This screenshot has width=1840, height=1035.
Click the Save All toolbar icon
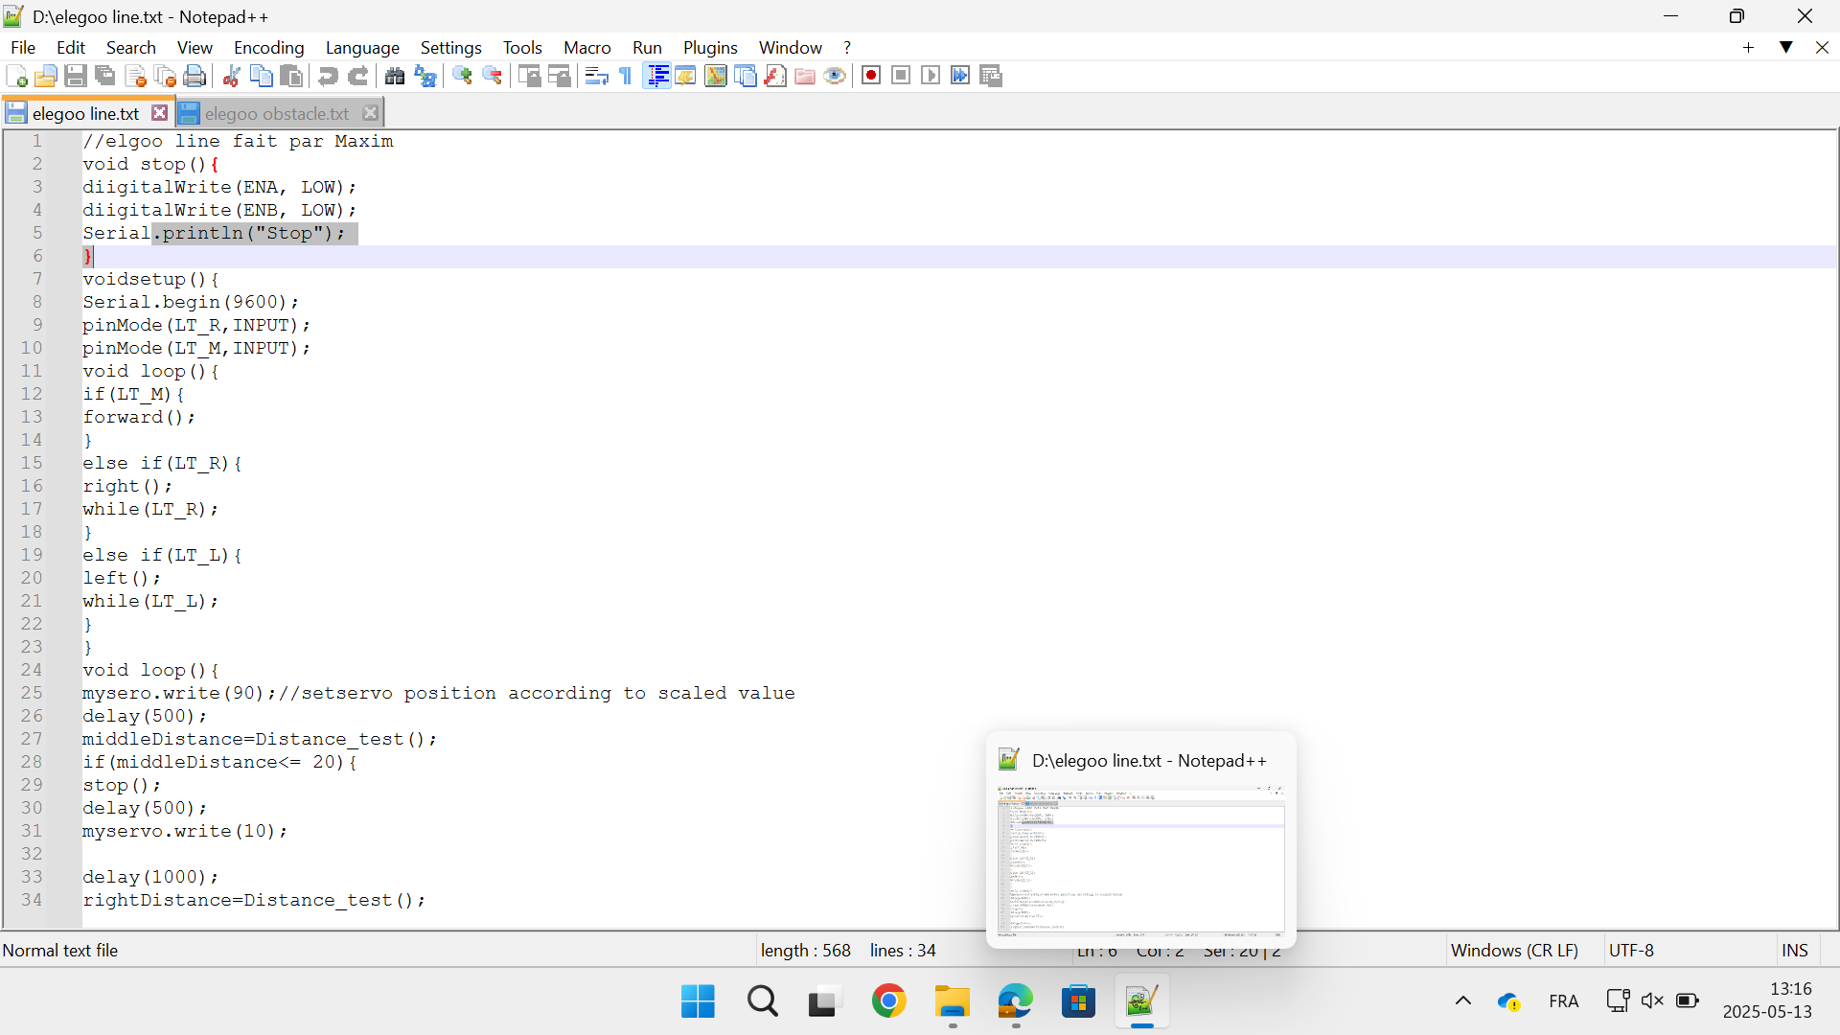[105, 76]
